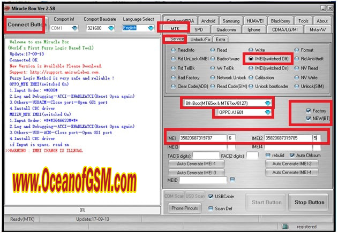Screen dimensions: 338x233
Task: Switch to the Unlock/Fix sub-tab
Action: tap(200, 40)
